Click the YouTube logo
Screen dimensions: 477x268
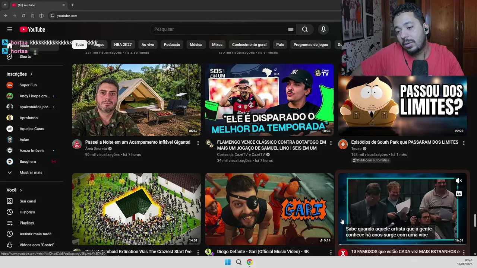click(32, 29)
